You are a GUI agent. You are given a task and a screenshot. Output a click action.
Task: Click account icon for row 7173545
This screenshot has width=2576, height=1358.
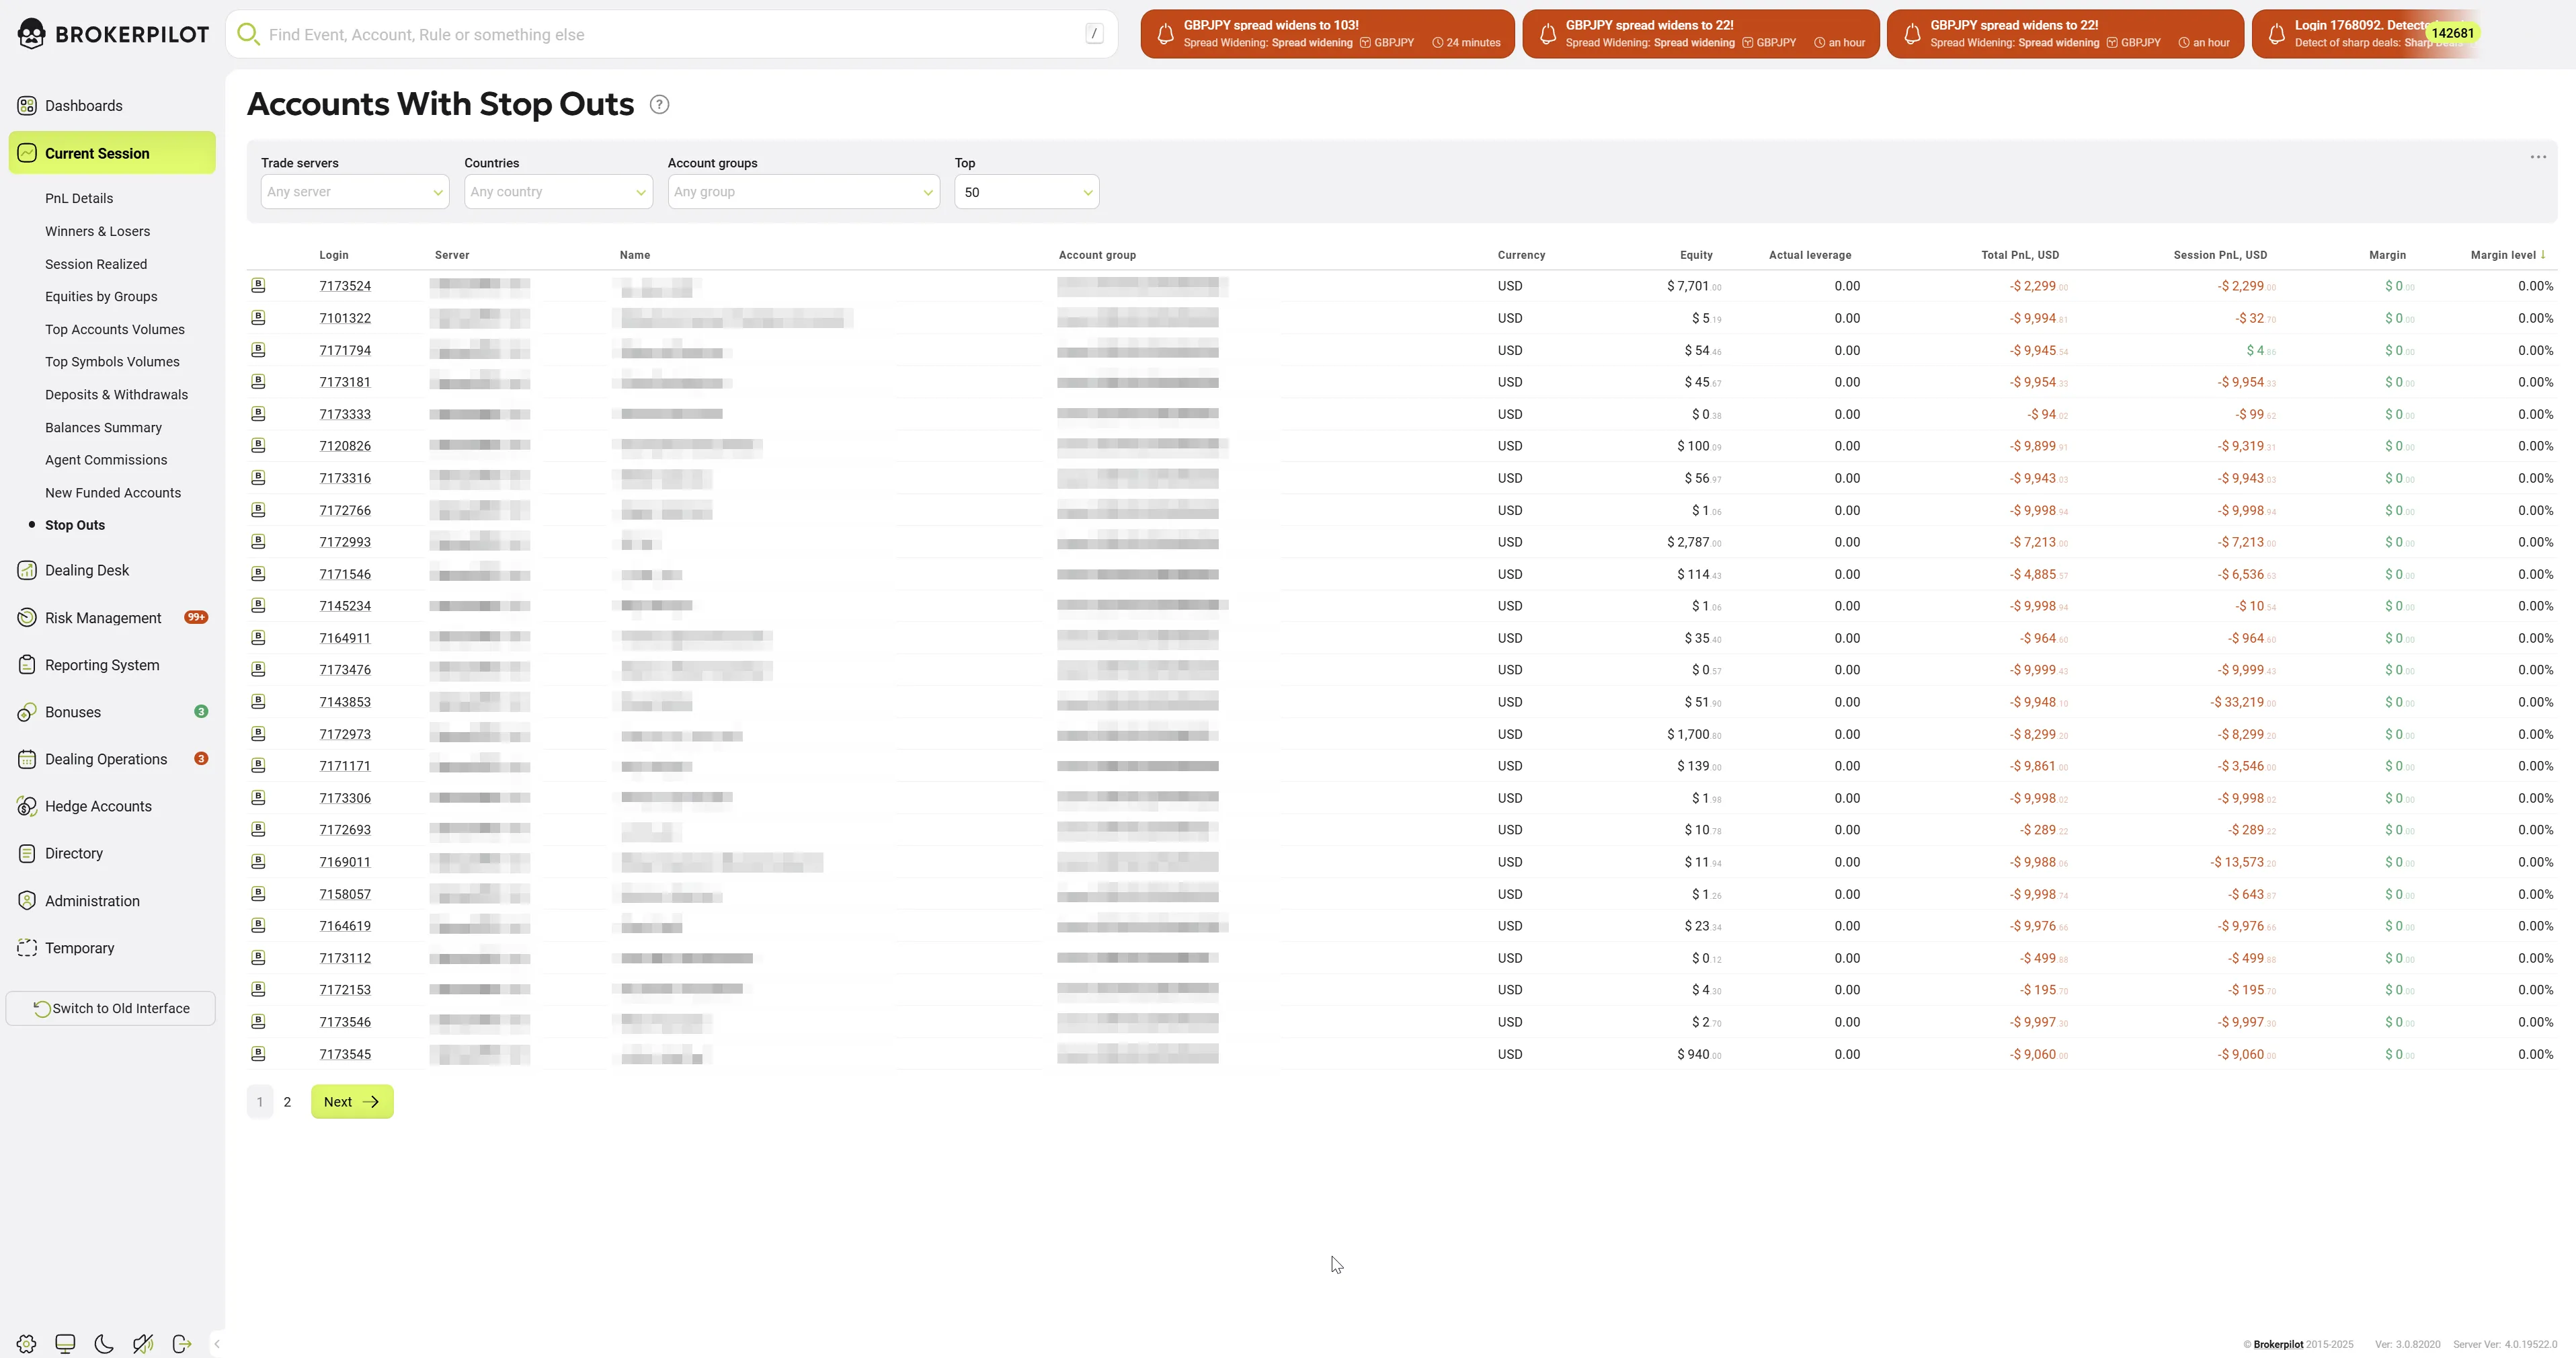[x=258, y=1054]
